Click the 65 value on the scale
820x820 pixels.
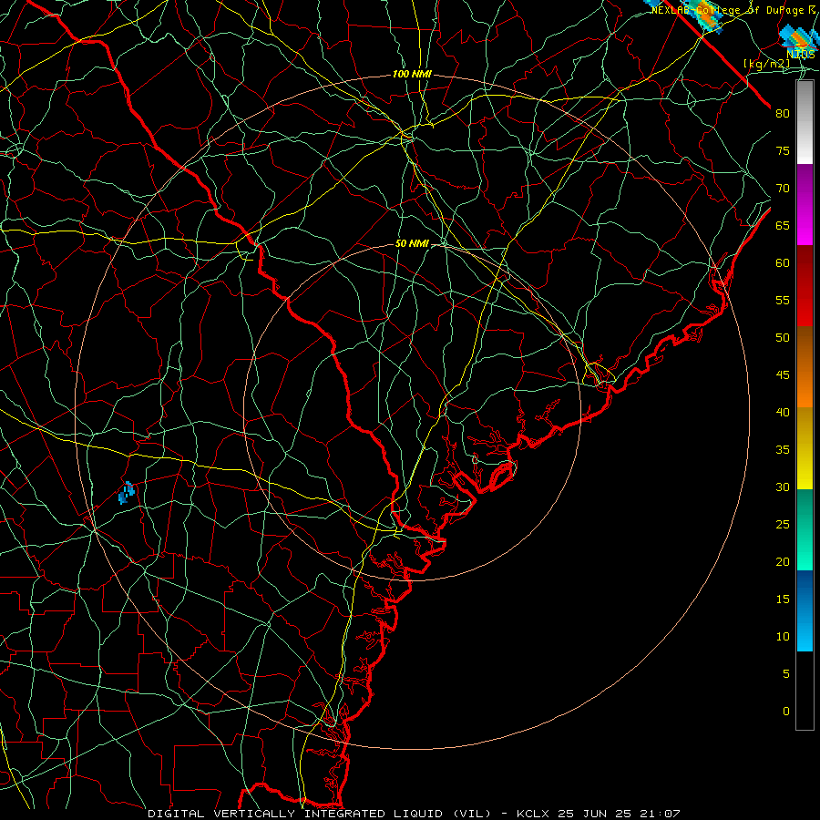click(783, 225)
